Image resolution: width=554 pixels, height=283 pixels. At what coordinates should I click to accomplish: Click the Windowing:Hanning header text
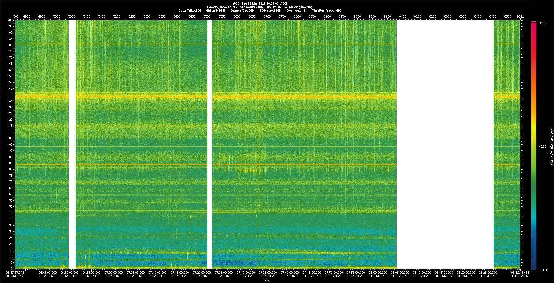pyautogui.click(x=298, y=7)
